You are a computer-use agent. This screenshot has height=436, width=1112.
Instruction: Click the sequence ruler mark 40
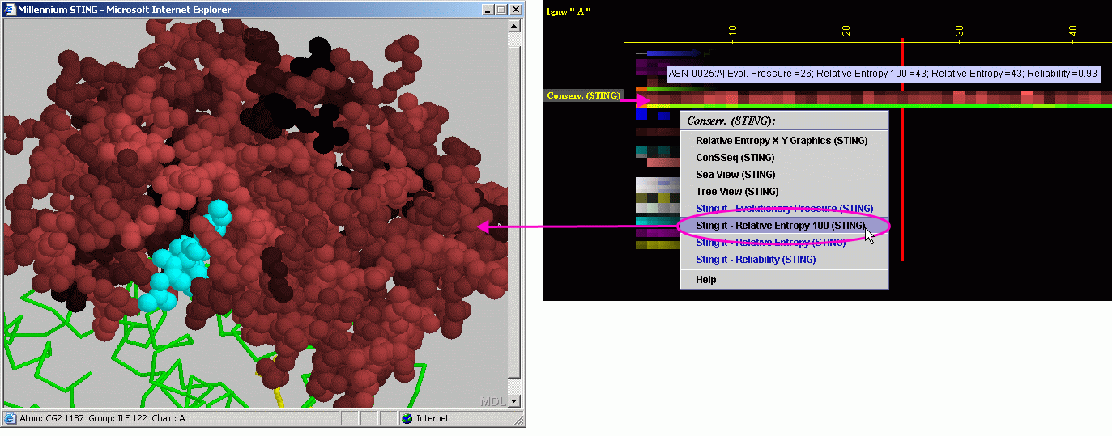click(1072, 30)
